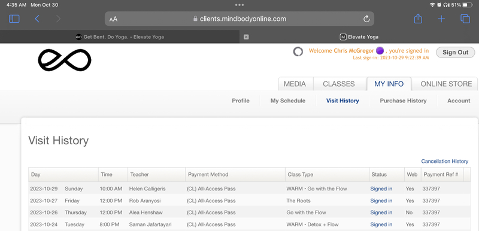This screenshot has width=479, height=231.
Task: Click Welcome Chris McGregor greeting text
Action: [x=341, y=51]
